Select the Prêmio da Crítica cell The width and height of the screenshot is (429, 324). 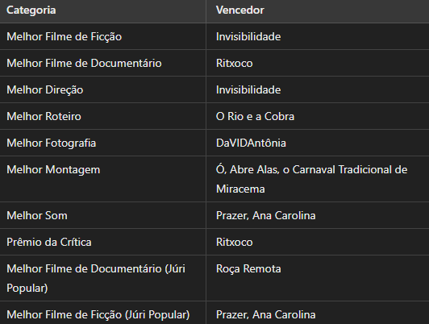coord(103,242)
